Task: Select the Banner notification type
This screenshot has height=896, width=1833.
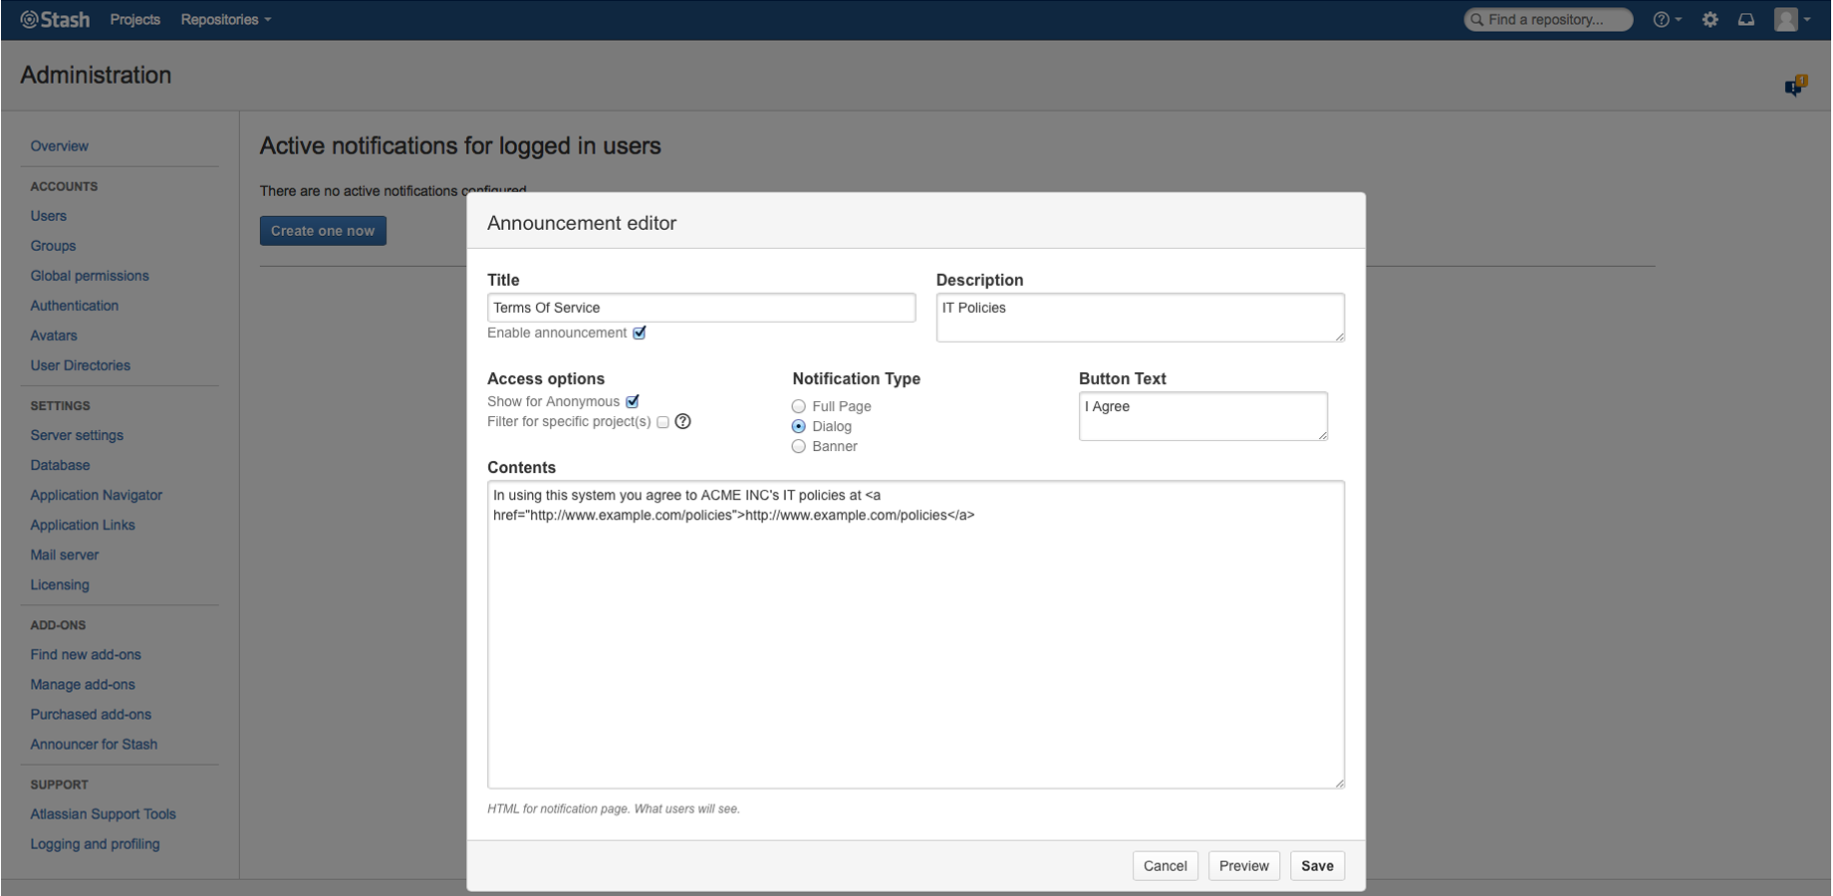Action: pyautogui.click(x=799, y=446)
